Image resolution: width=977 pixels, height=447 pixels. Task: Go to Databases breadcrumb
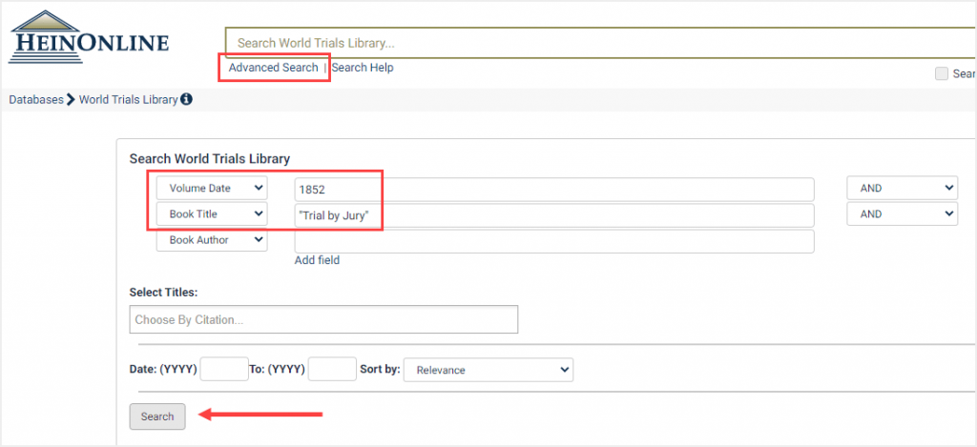[36, 100]
